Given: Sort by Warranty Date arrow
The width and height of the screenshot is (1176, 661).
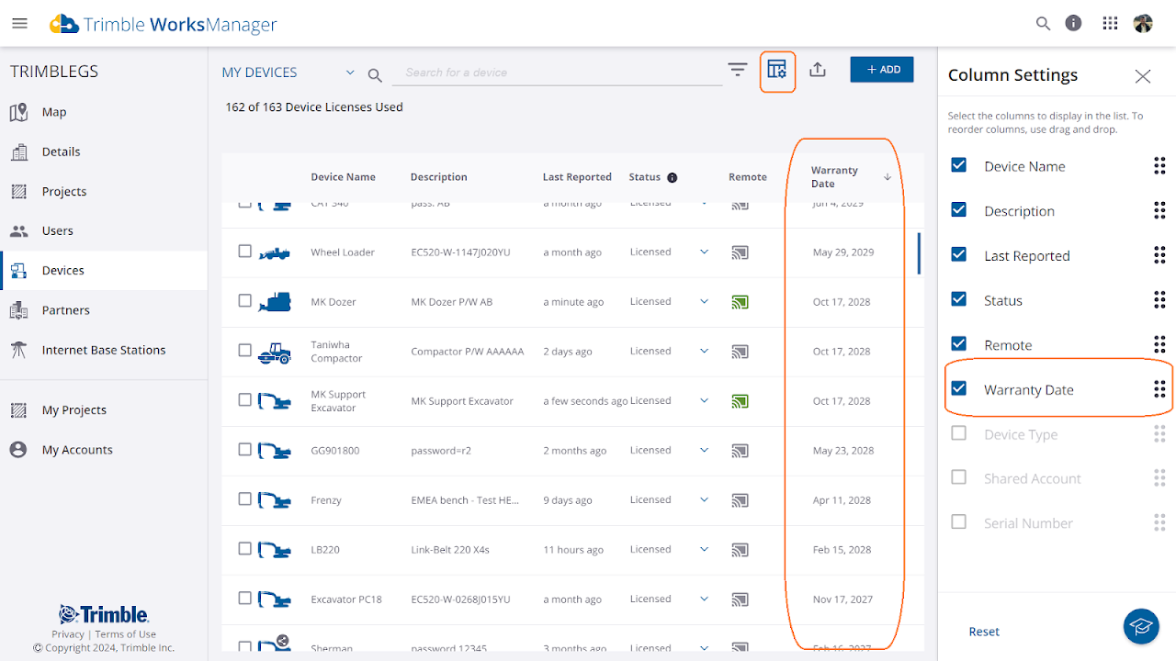Looking at the screenshot, I should [888, 177].
